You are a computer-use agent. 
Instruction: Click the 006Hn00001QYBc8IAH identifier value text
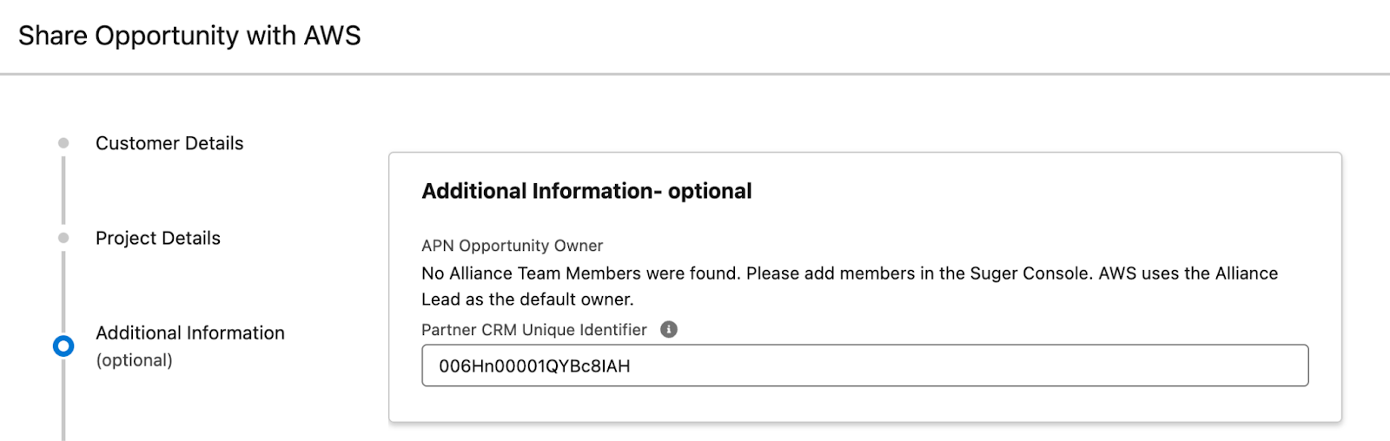coord(534,366)
